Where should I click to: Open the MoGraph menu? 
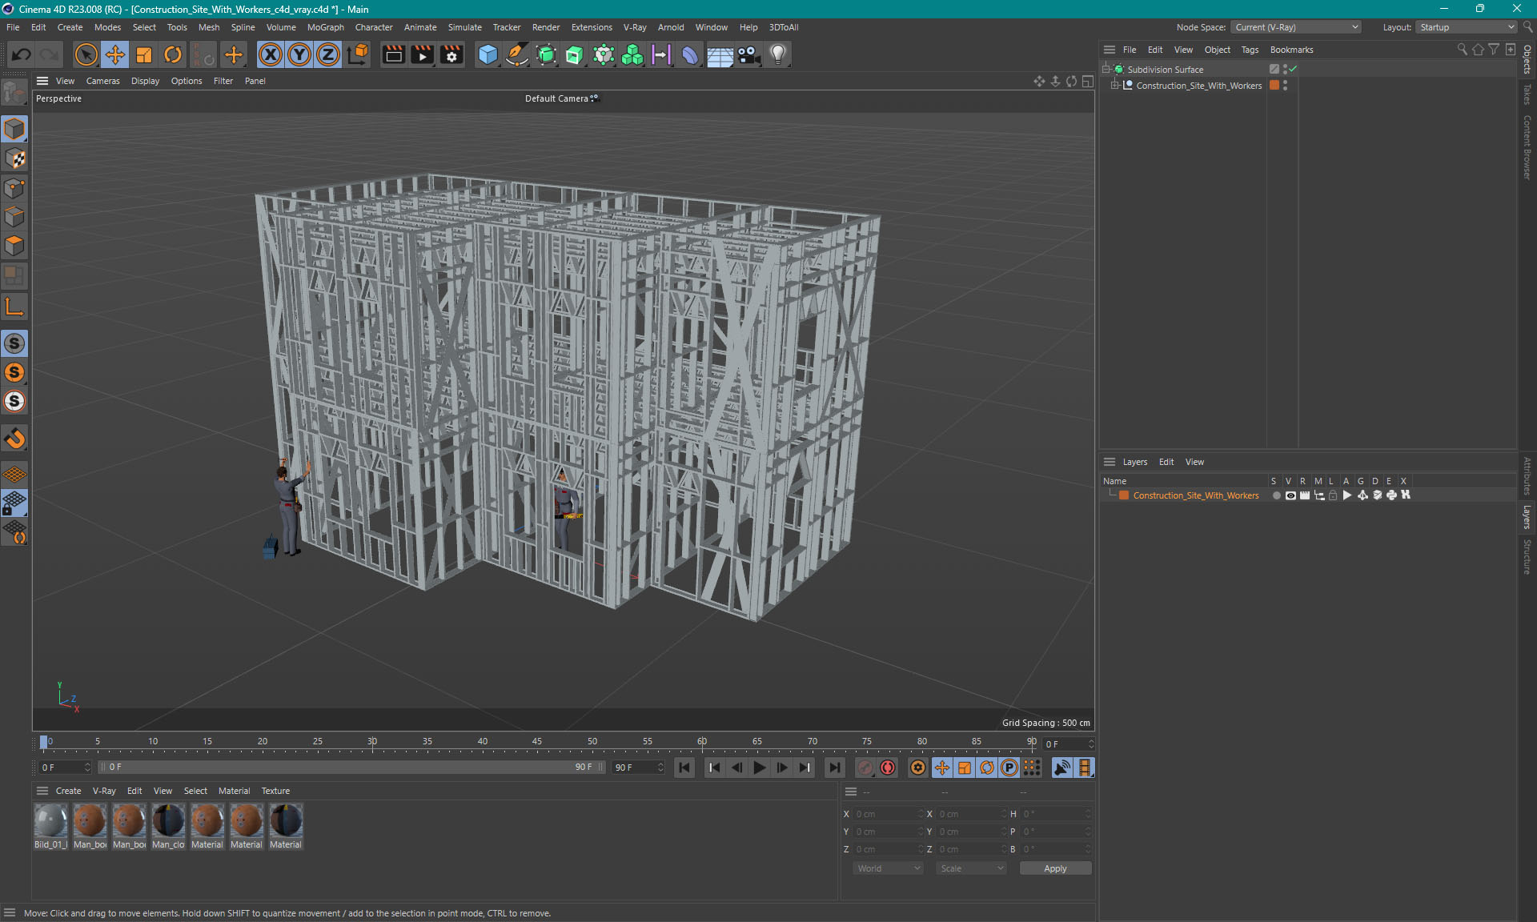(325, 27)
